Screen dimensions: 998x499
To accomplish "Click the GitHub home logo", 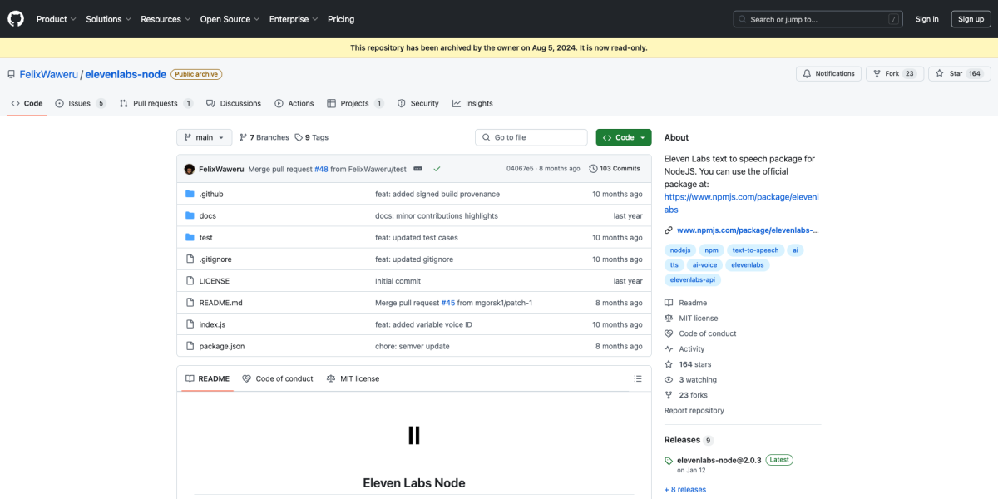I will [x=15, y=18].
